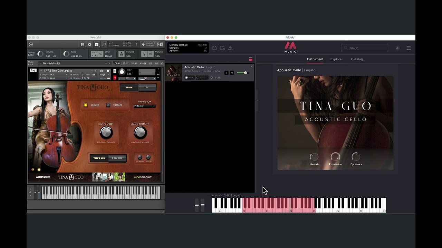Screen dimensions: 442x248
Task: Mute the Acoustic Cello in Musio
Action: tap(232, 73)
